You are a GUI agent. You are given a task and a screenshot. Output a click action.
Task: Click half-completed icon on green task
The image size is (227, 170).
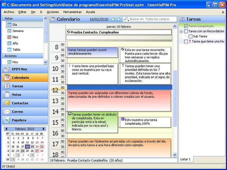(70, 114)
